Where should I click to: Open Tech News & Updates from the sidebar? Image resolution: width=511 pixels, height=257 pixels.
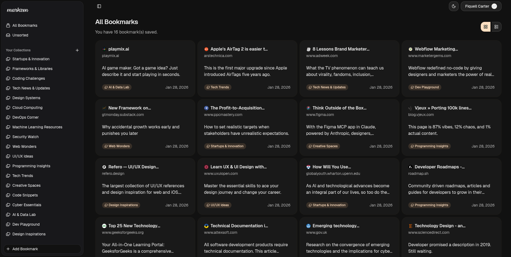pyautogui.click(x=31, y=88)
